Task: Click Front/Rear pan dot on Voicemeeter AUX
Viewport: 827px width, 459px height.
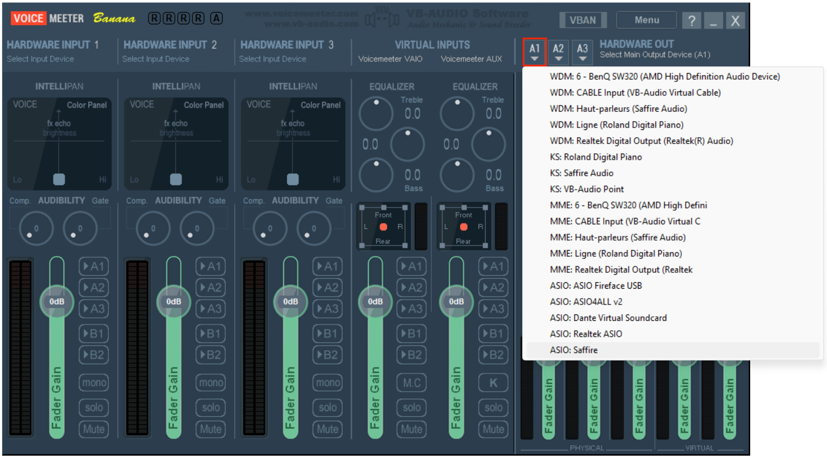Action: 463,227
